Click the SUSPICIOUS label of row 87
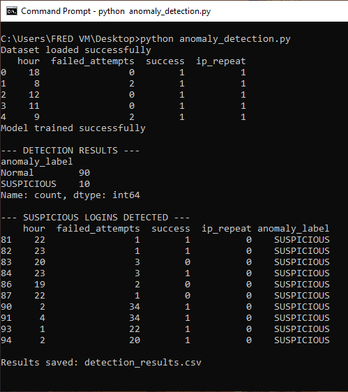Viewport: 348px width, 392px height. pos(302,296)
